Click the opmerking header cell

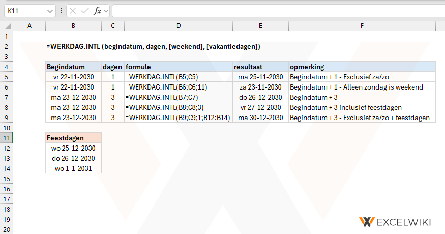[x=362, y=67]
